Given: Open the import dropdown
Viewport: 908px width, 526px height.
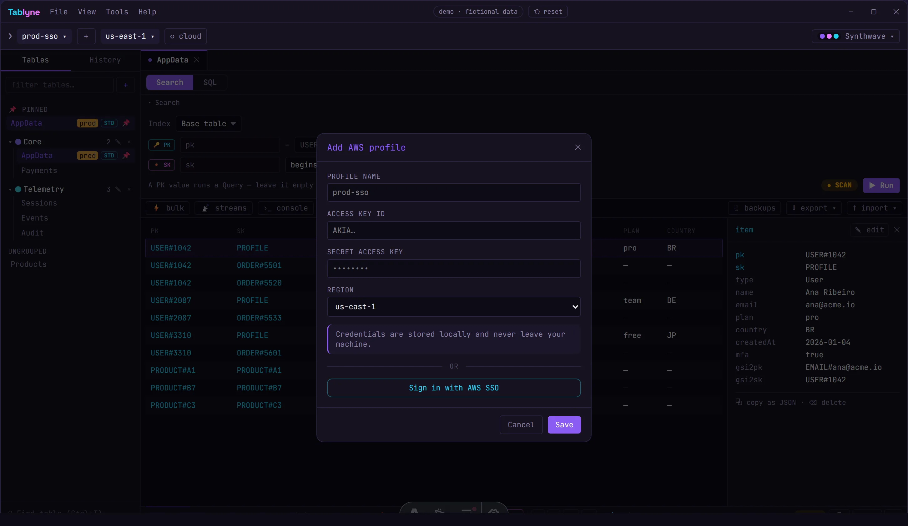Looking at the screenshot, I should coord(874,208).
